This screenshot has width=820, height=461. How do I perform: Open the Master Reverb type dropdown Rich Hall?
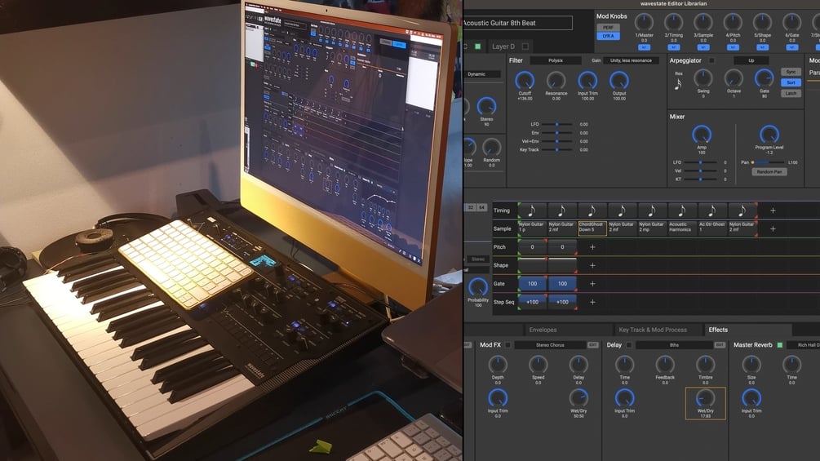803,345
